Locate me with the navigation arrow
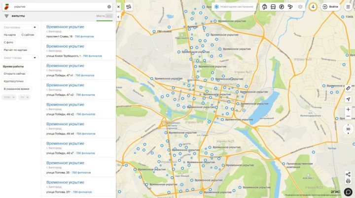Image resolution: width=355 pixels, height=198 pixels. pyautogui.click(x=348, y=99)
